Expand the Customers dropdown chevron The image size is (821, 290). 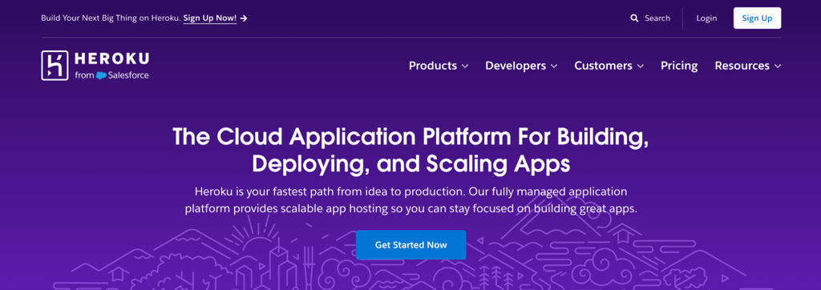tap(641, 66)
